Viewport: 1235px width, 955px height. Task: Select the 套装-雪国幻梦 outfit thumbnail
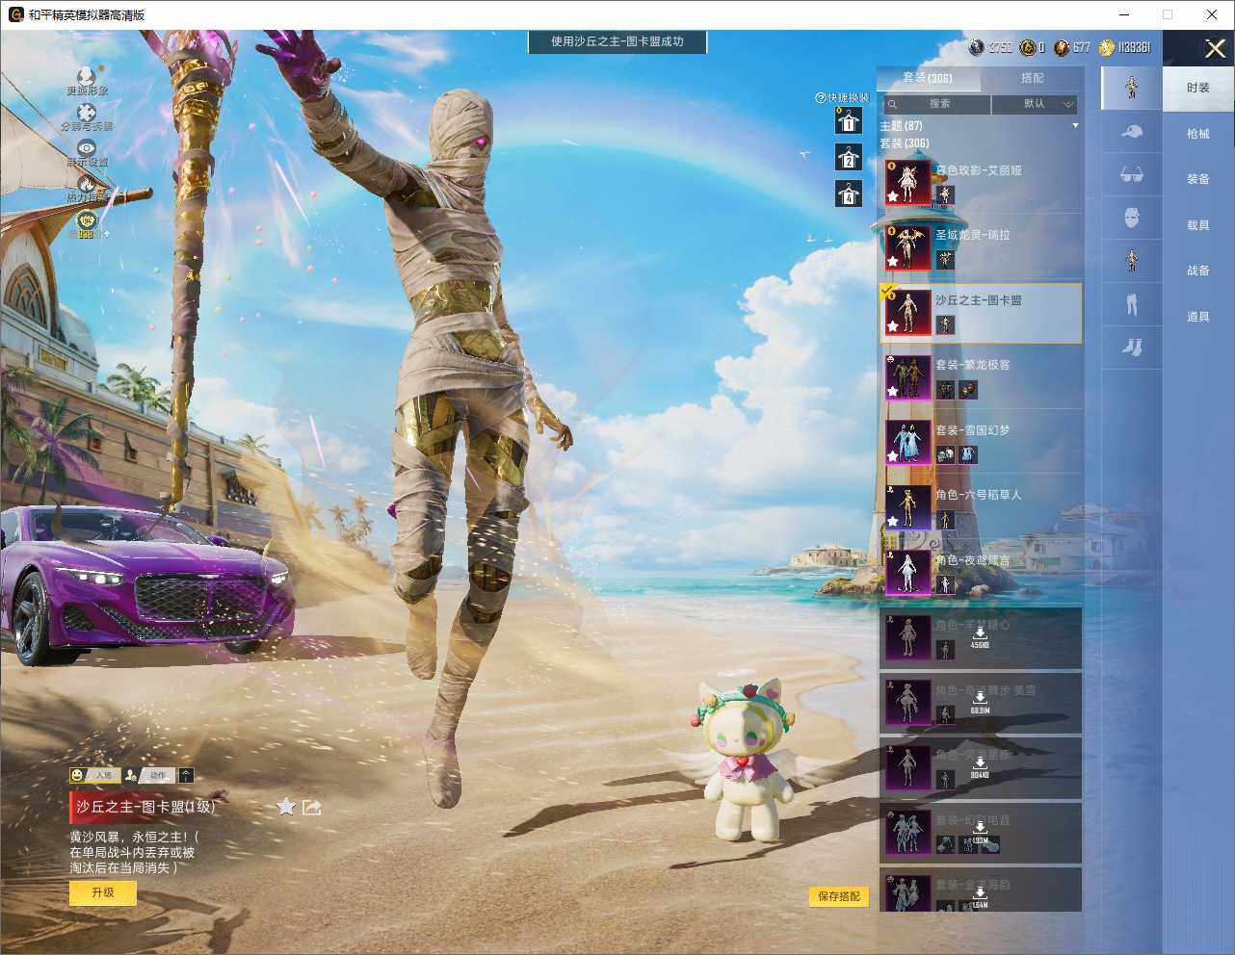pyautogui.click(x=907, y=442)
